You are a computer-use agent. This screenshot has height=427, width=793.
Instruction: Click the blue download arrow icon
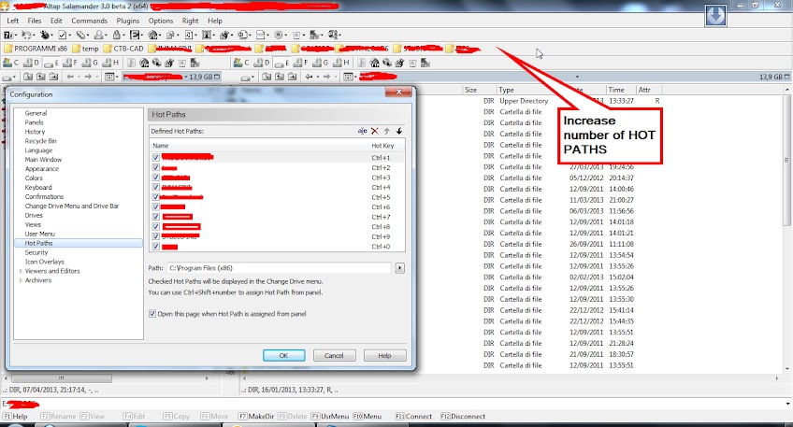tap(715, 16)
